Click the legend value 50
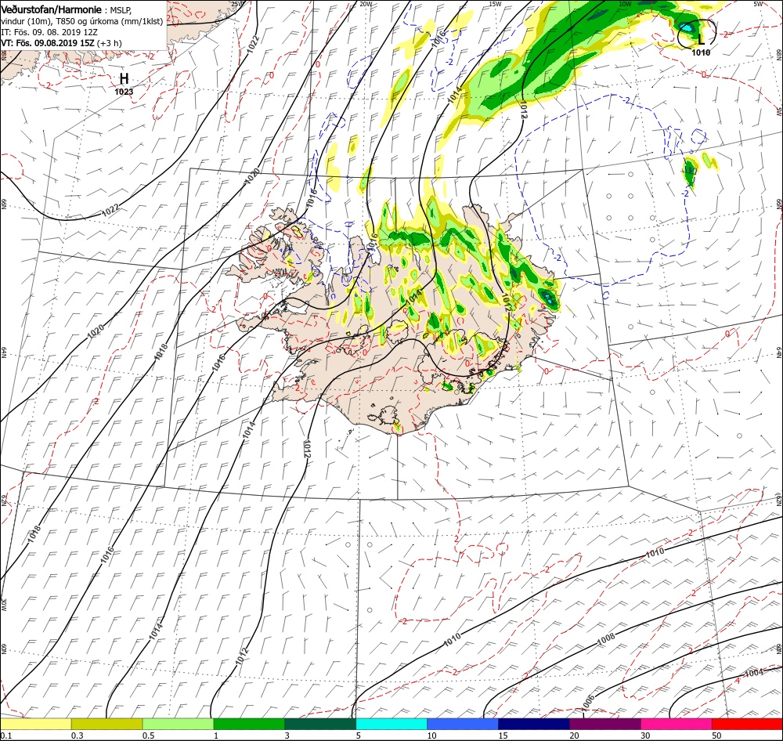Screen dimensions: 783x741 [716, 736]
